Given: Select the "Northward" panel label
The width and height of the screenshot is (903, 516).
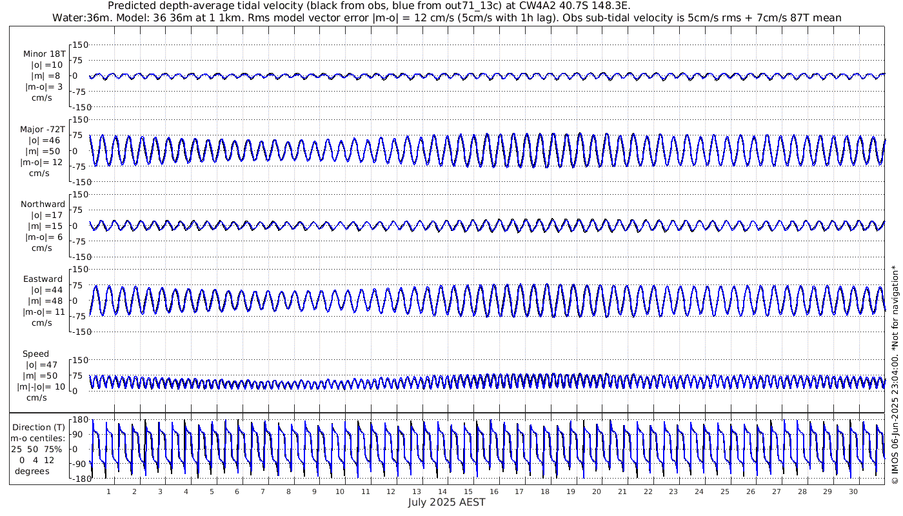Looking at the screenshot, I should click(x=43, y=204).
